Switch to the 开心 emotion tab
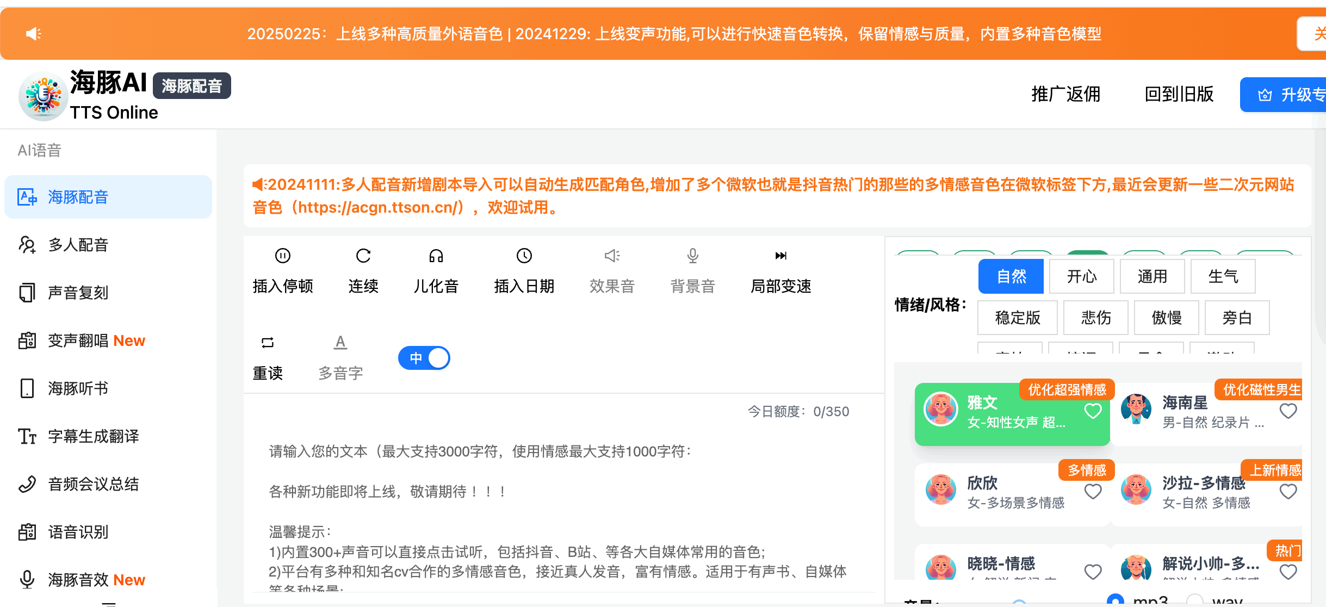 click(x=1081, y=276)
